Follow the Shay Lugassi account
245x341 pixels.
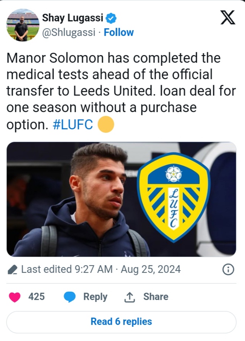point(119,33)
